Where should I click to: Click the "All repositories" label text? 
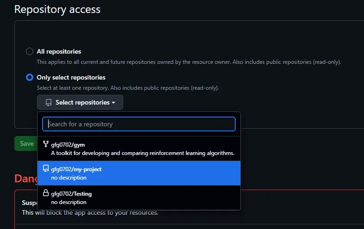[x=59, y=51]
